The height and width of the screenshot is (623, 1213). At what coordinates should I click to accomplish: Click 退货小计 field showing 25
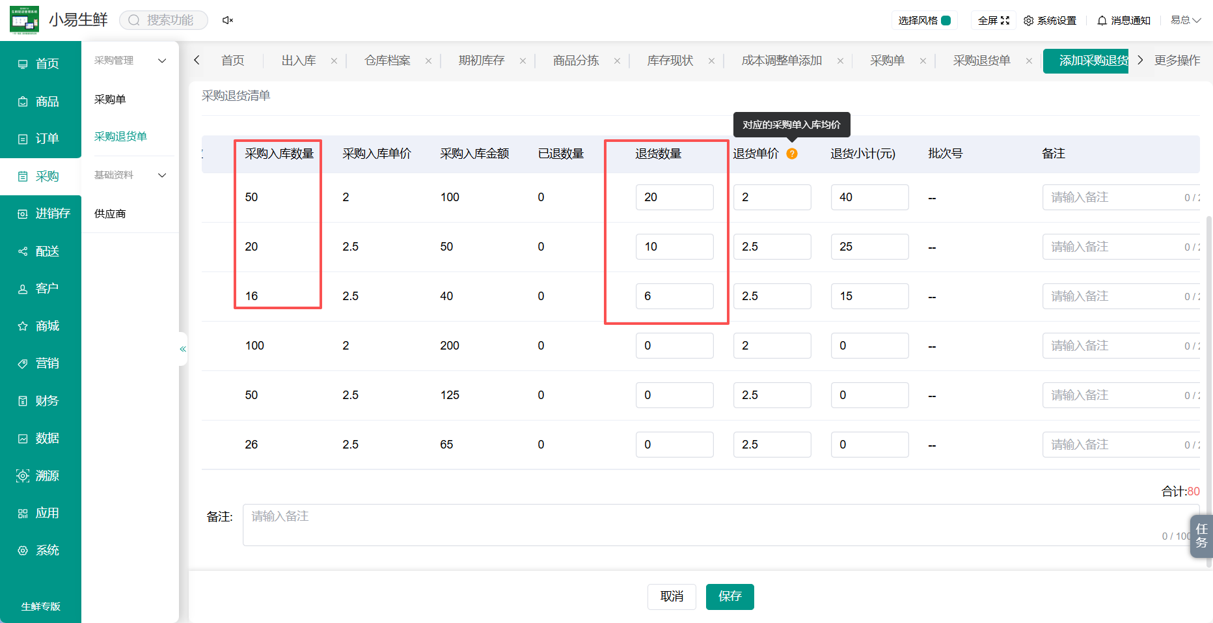coord(870,247)
